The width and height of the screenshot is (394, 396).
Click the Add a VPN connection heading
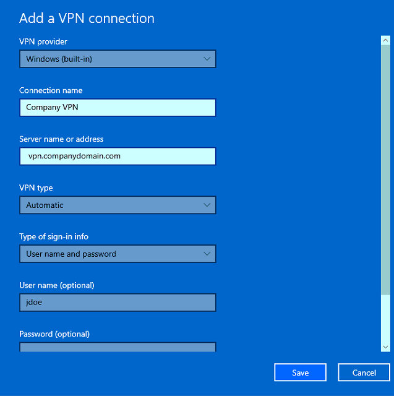87,18
